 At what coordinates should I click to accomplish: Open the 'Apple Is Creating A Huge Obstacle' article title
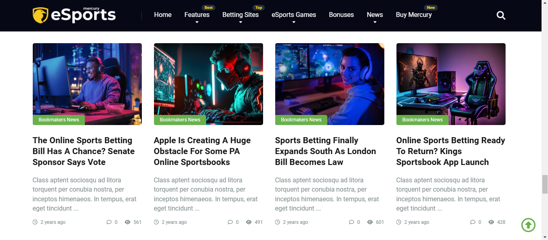(x=202, y=151)
